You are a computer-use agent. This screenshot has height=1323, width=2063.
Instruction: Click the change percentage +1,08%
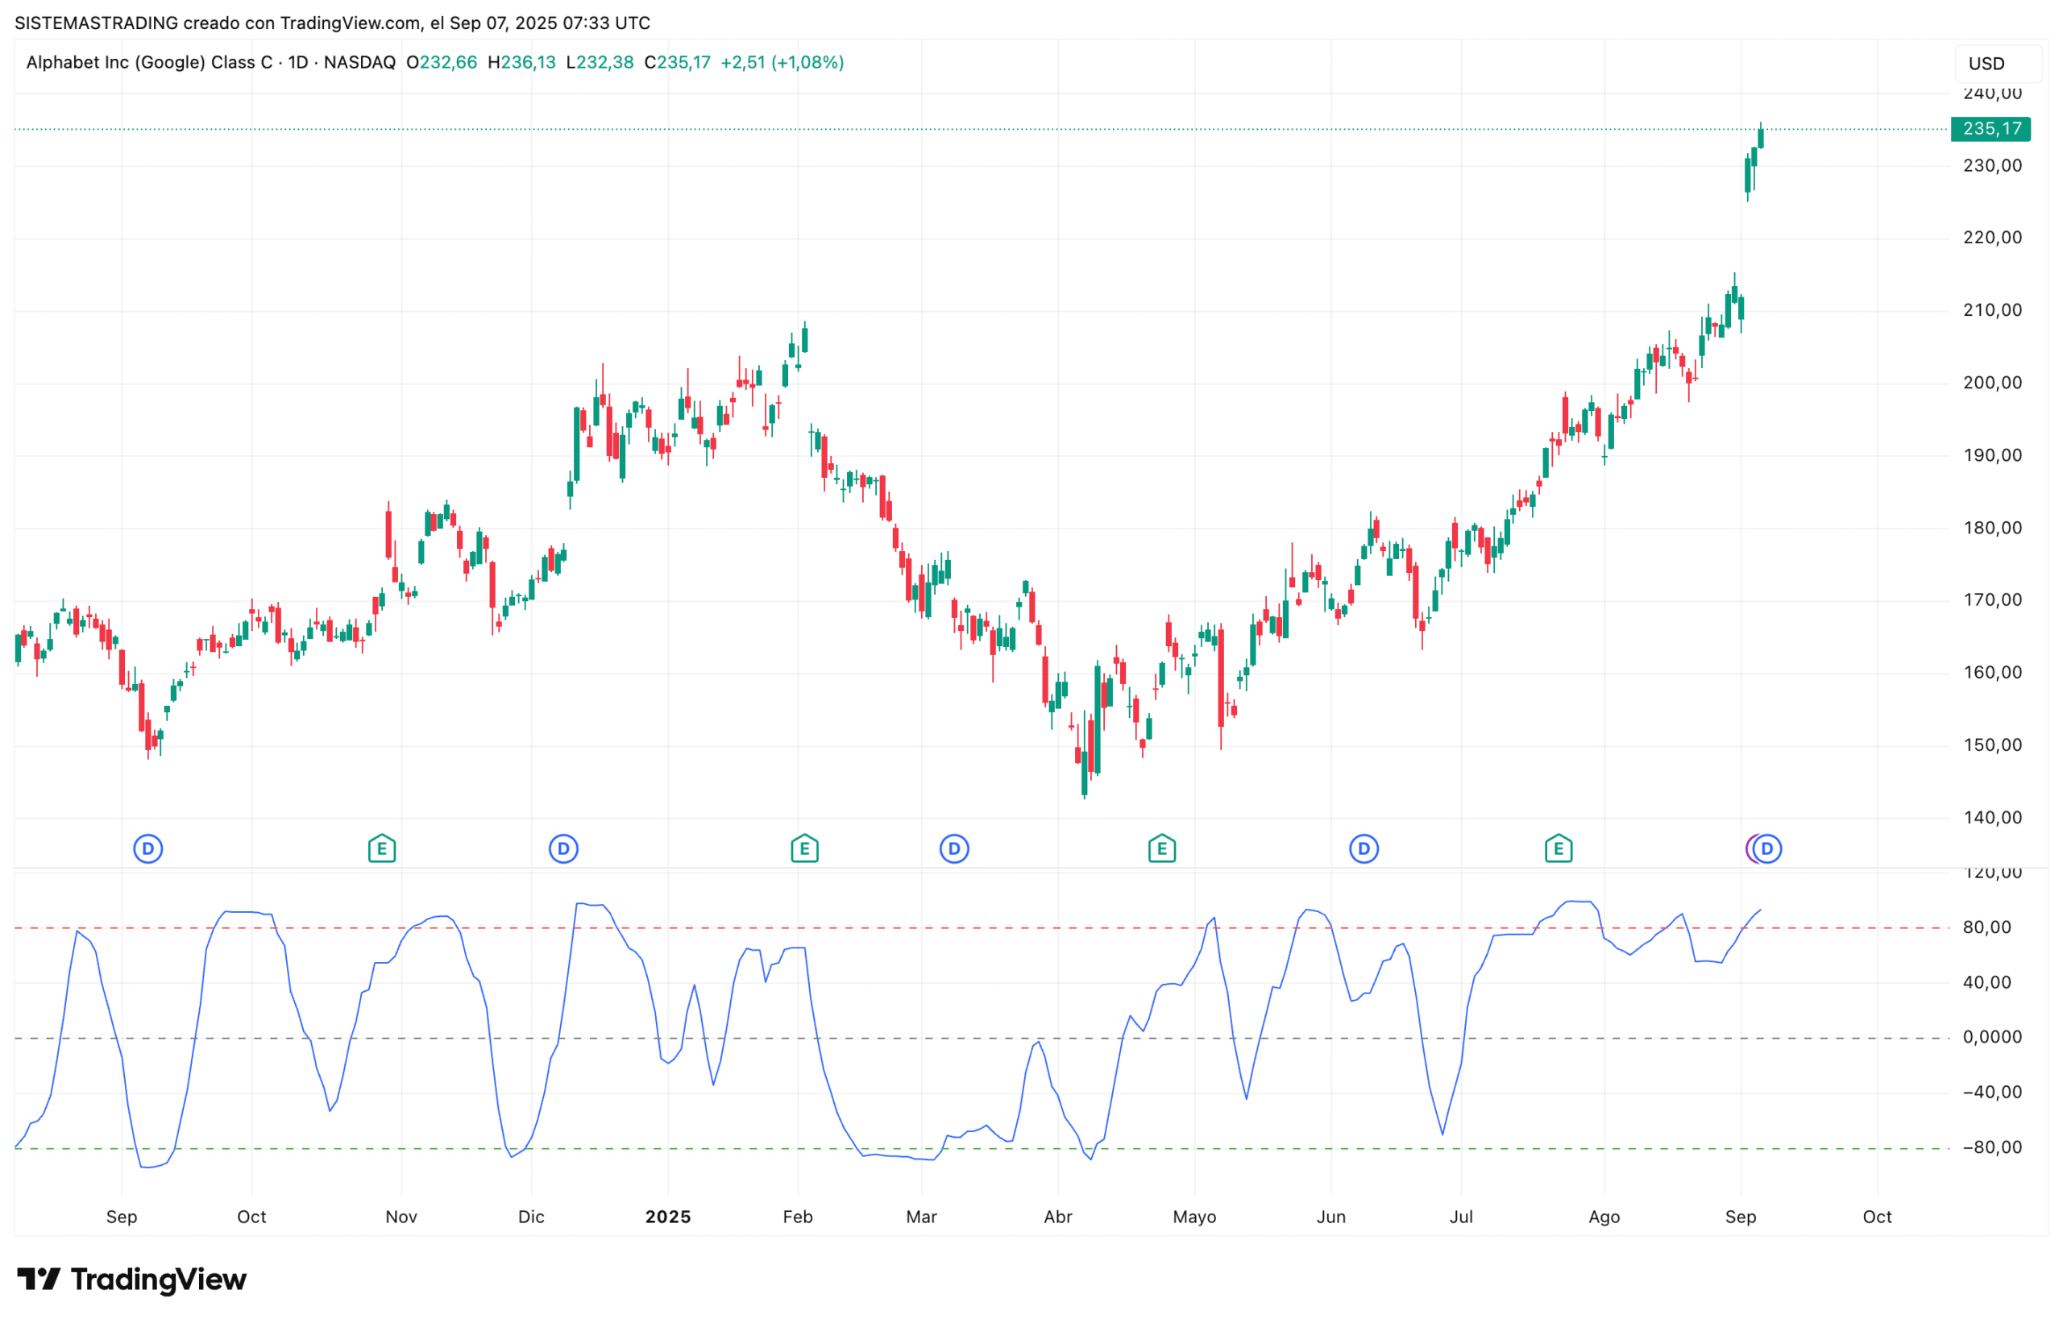pos(807,62)
